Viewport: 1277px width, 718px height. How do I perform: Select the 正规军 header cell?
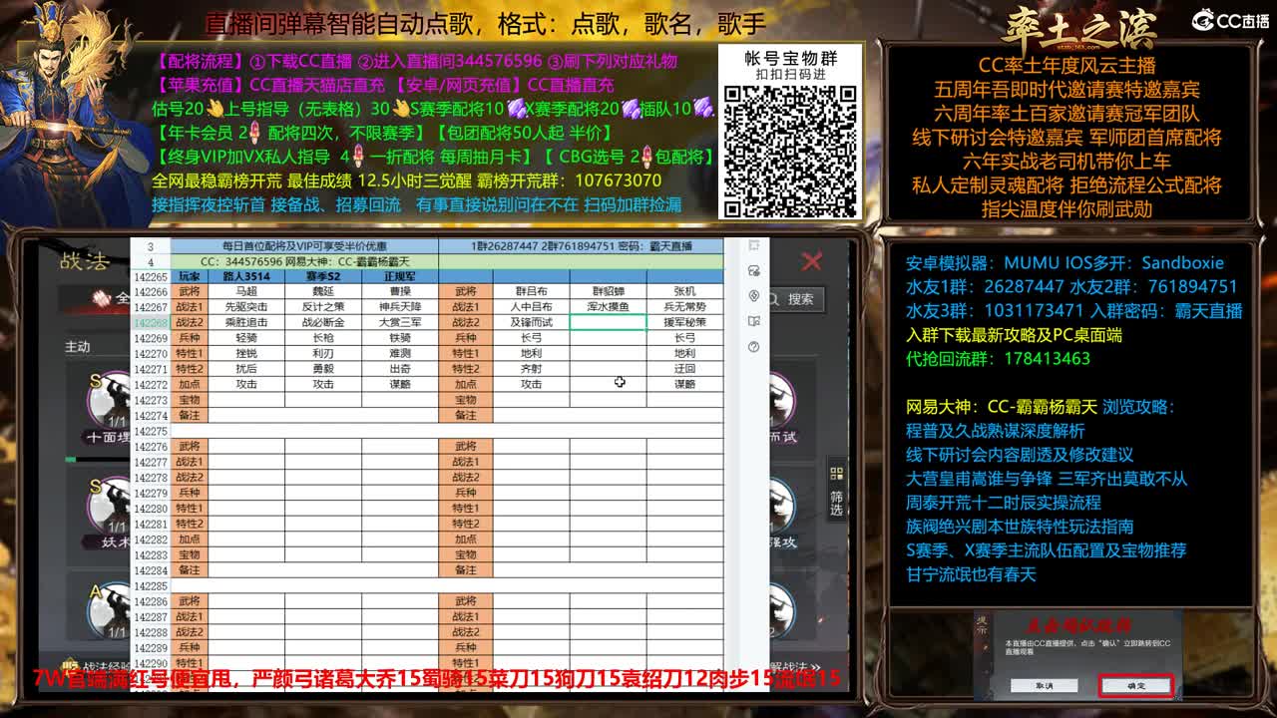(400, 276)
